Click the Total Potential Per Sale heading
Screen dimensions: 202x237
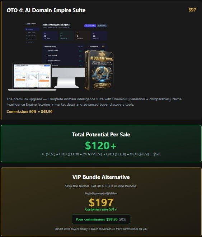coord(101,134)
